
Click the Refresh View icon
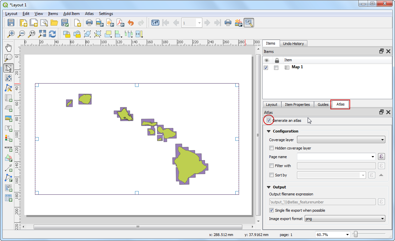pos(52,34)
